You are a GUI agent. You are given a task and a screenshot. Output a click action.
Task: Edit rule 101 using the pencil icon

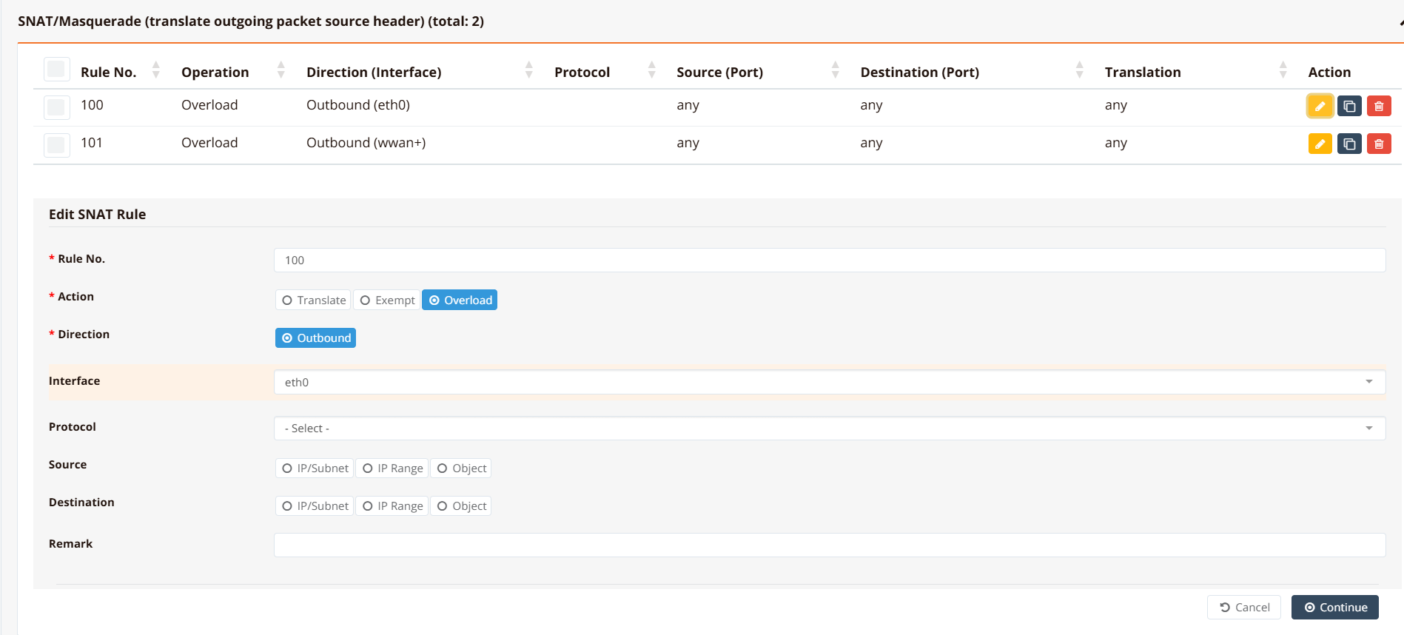coord(1320,144)
